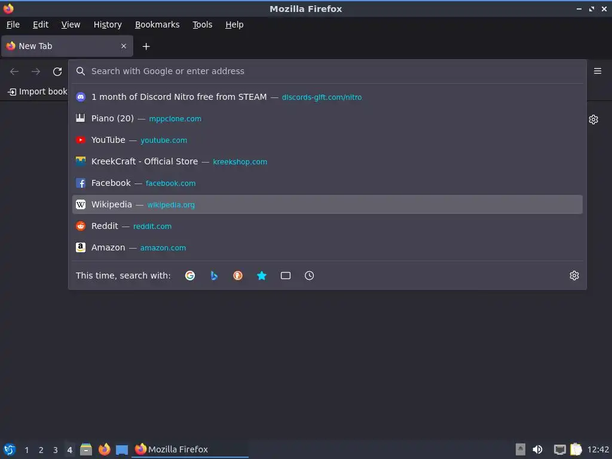
Task: Click the removable media eject tray icon
Action: tap(521, 449)
